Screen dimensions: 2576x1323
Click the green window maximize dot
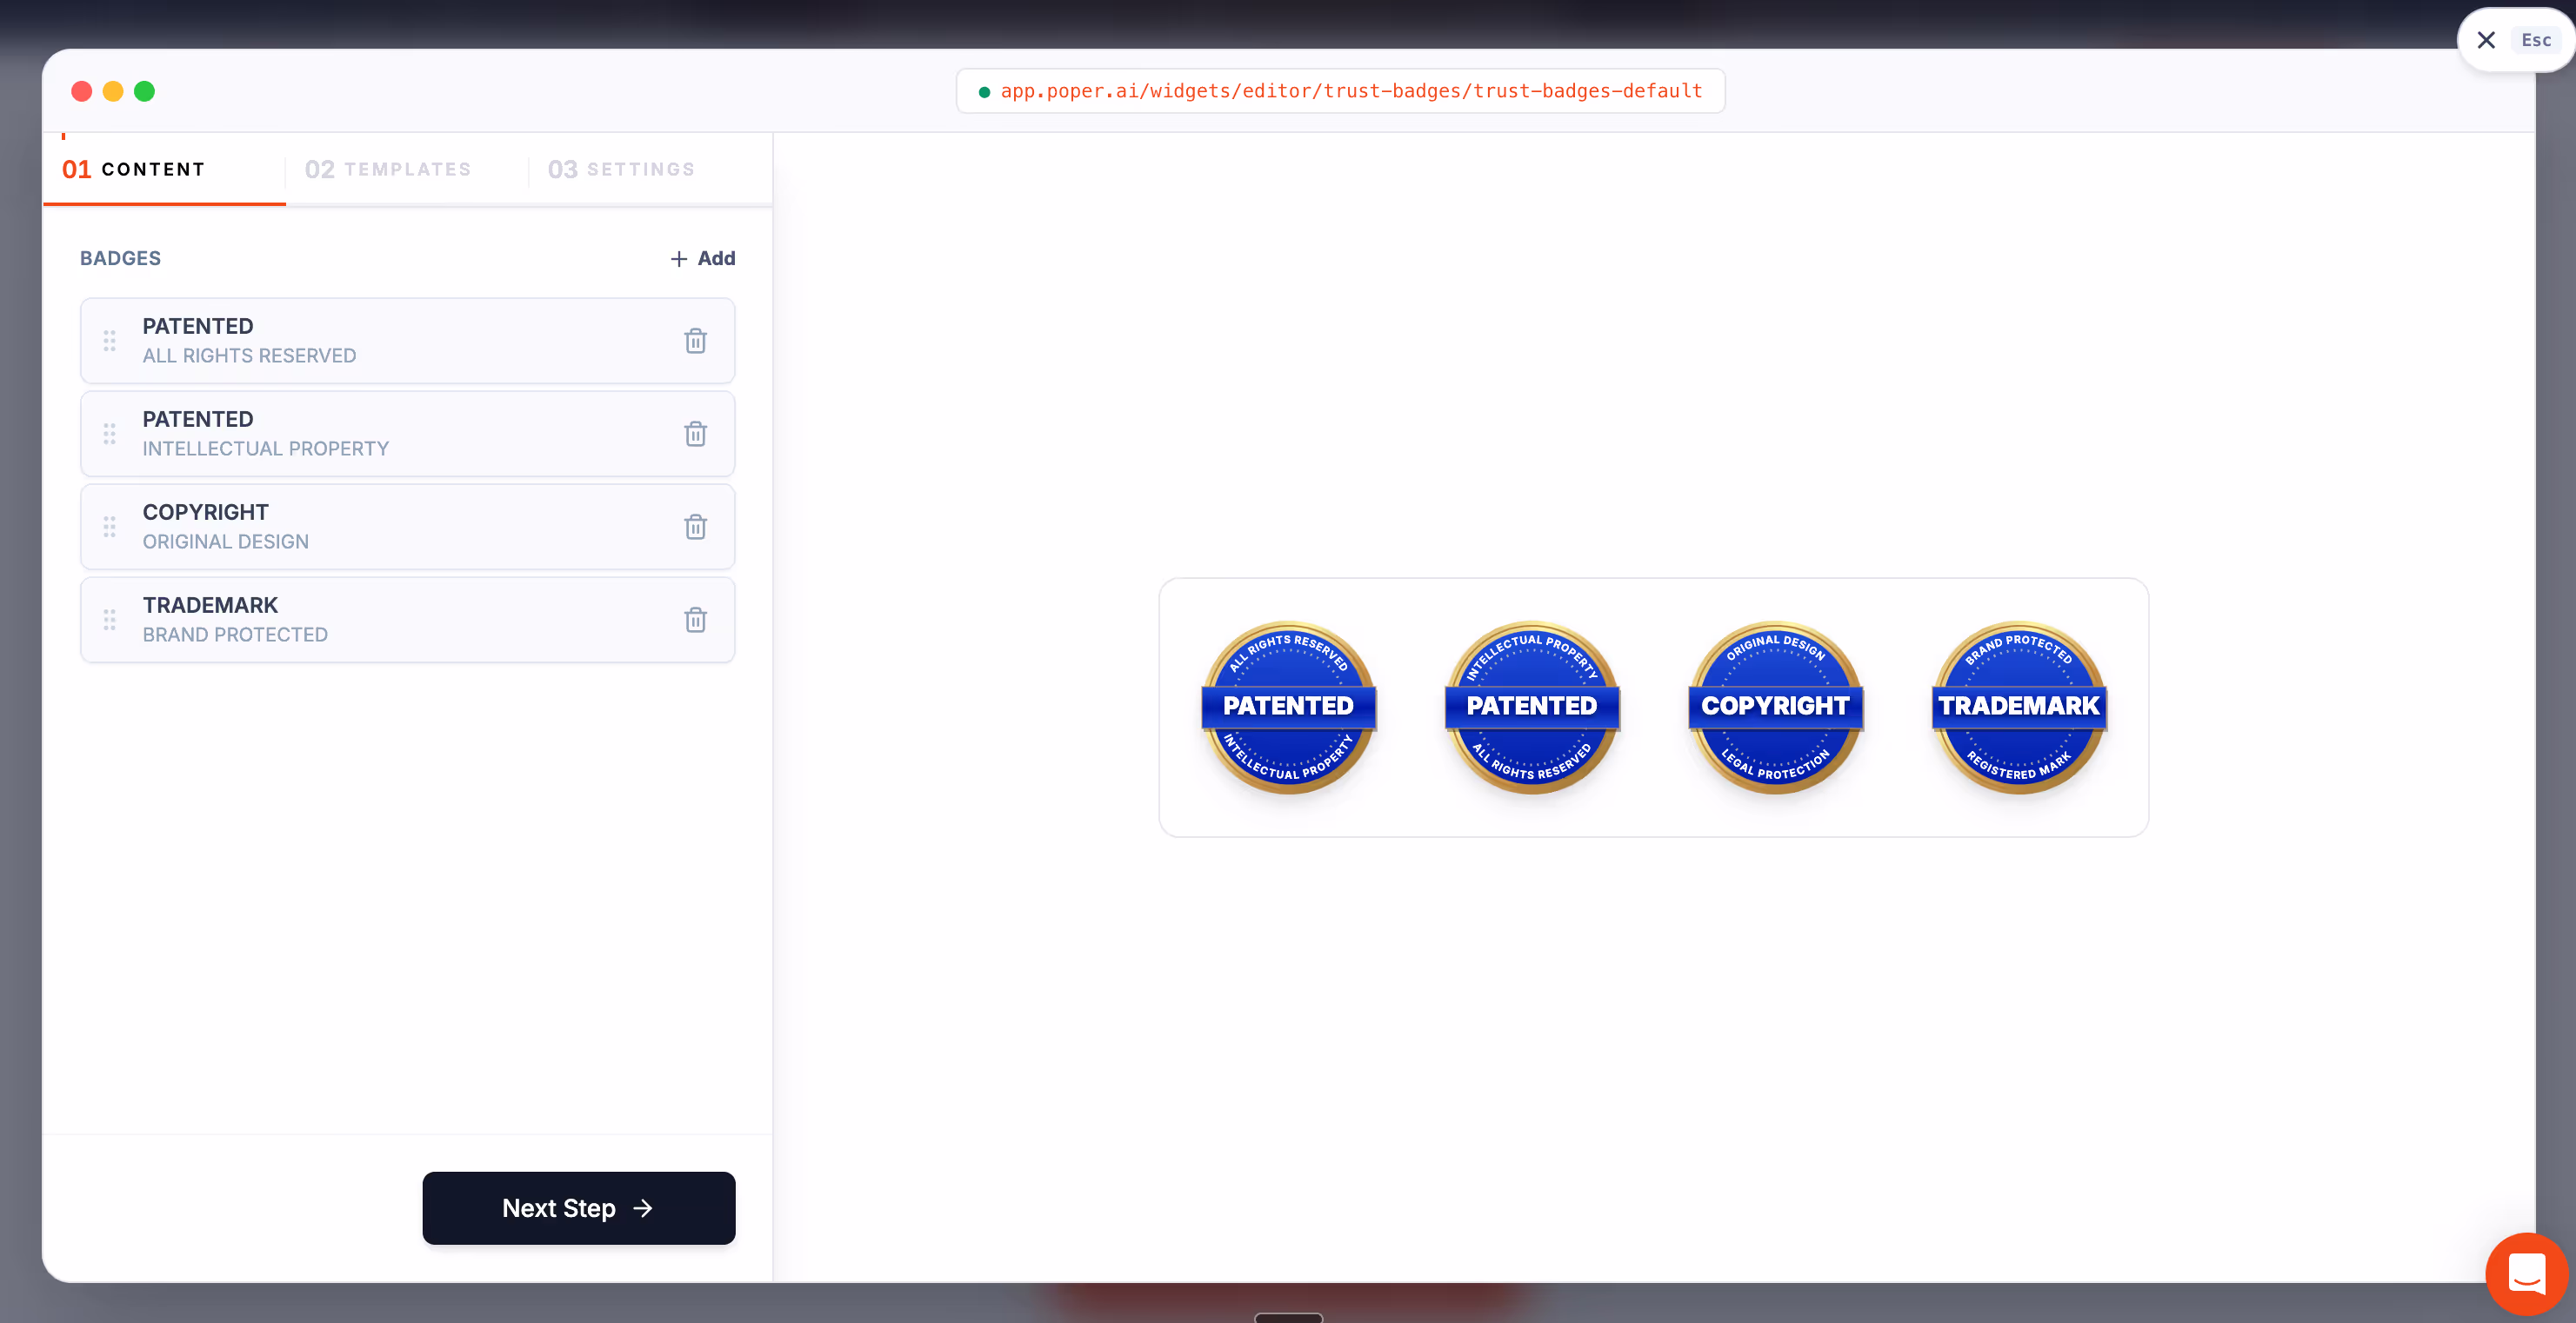coord(144,92)
